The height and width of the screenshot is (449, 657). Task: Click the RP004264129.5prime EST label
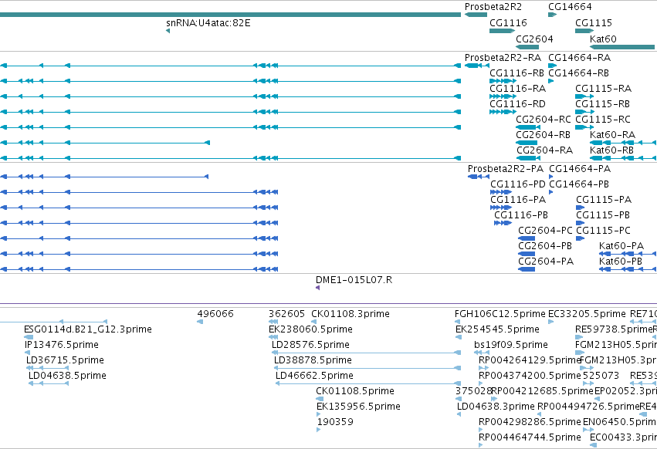(x=530, y=361)
